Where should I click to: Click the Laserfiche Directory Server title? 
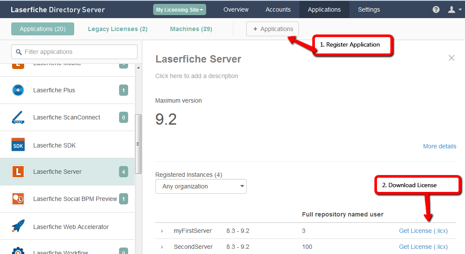(58, 9)
